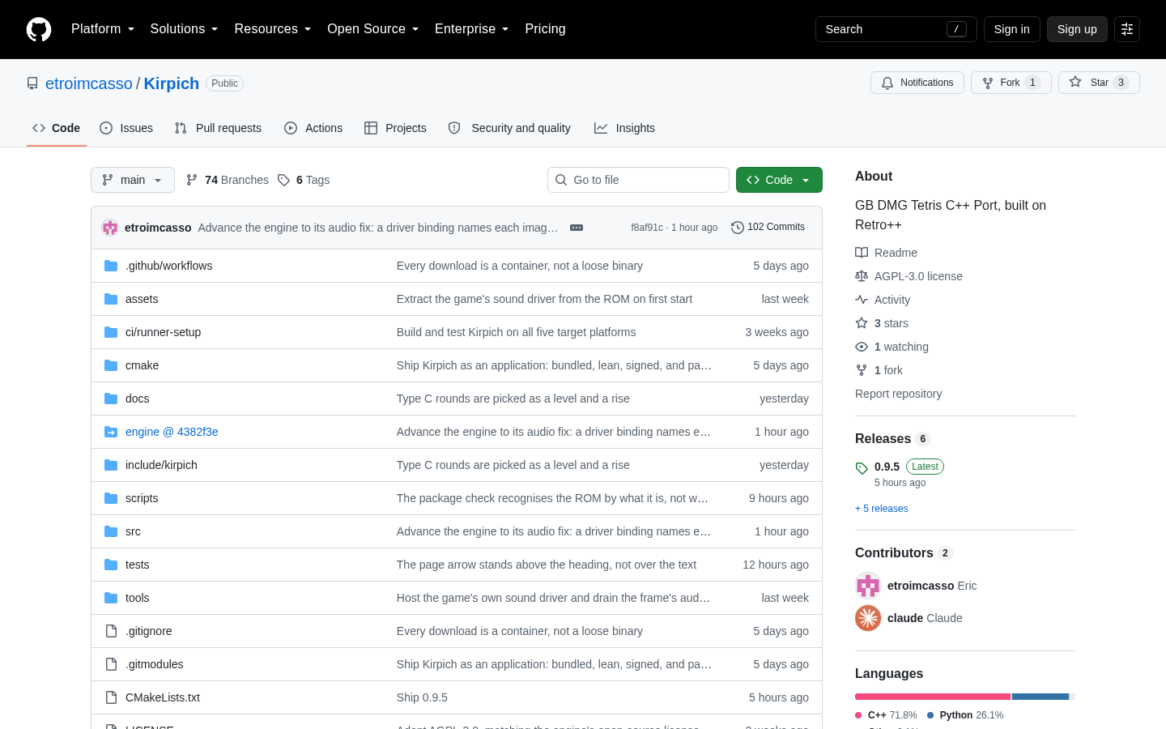Open the Pull requests tab

pos(218,128)
